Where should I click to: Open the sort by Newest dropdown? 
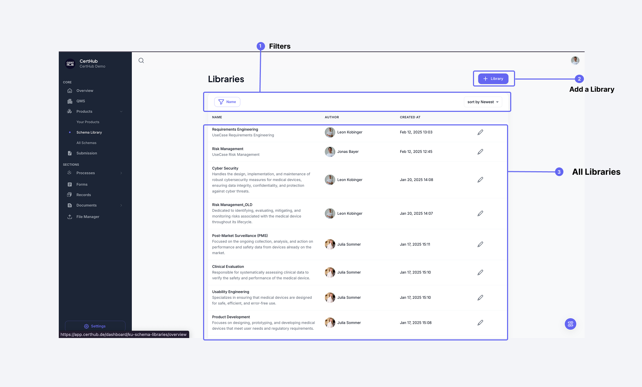[483, 102]
